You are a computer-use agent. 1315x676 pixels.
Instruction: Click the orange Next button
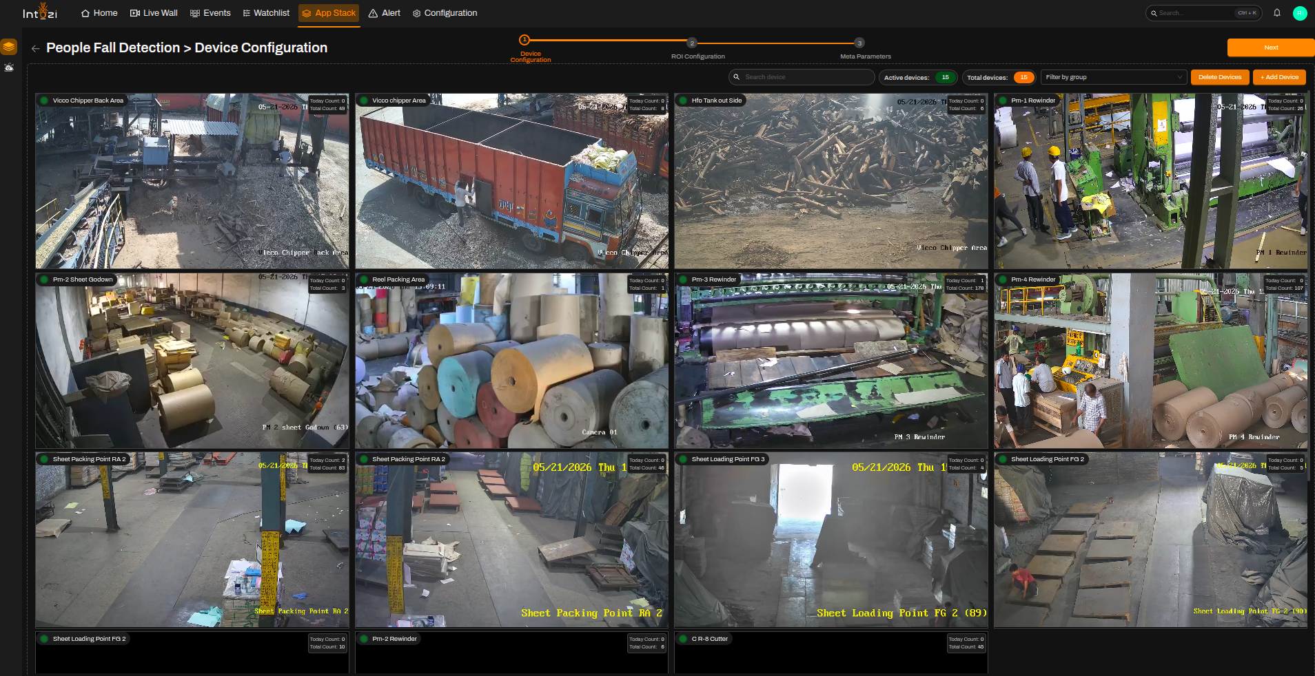pos(1271,47)
